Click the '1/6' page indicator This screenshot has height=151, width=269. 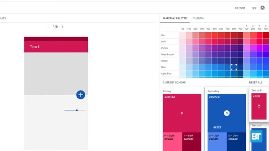pyautogui.click(x=55, y=26)
